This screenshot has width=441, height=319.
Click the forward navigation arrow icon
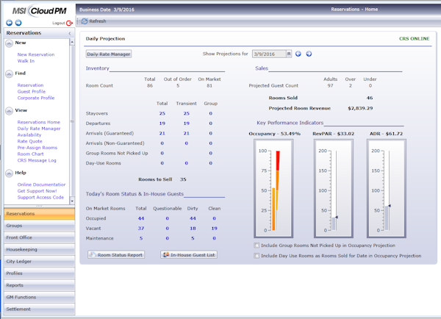[x=18, y=23]
